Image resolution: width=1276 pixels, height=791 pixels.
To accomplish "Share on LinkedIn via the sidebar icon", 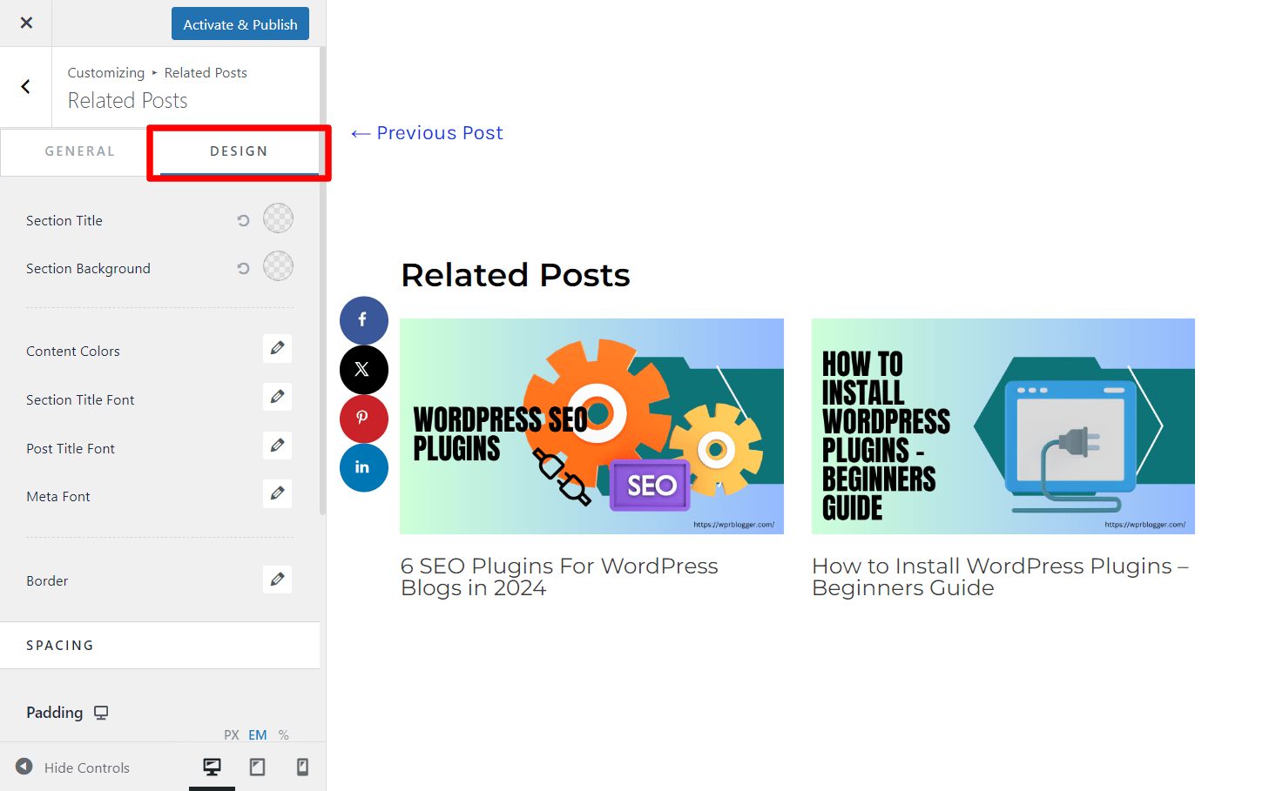I will coord(363,467).
